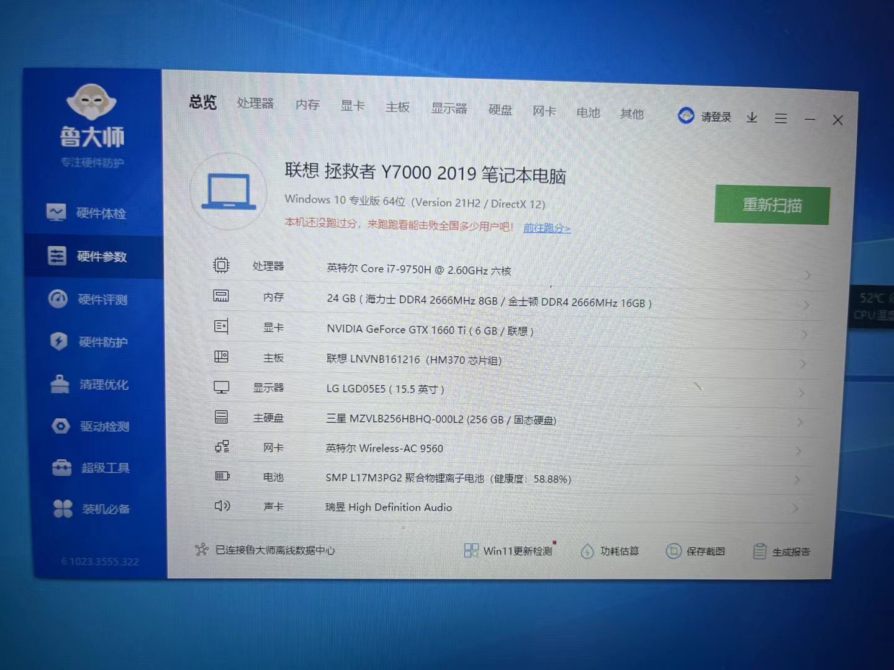Viewport: 894px width, 670px height.
Task: Click the laptop computer icon
Action: [228, 192]
